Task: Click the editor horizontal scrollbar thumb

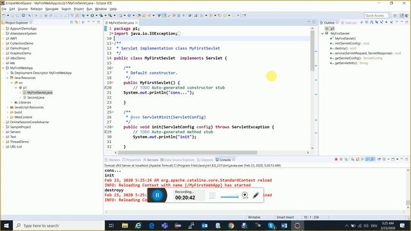Action: [188, 153]
